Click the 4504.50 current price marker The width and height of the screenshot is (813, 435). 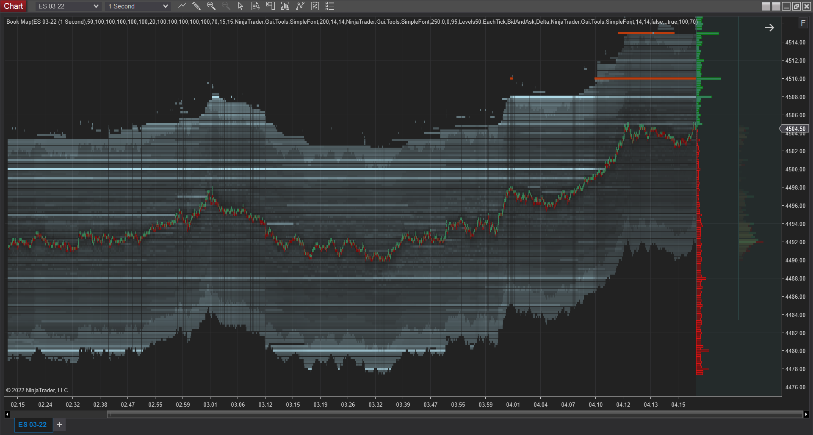pyautogui.click(x=794, y=129)
